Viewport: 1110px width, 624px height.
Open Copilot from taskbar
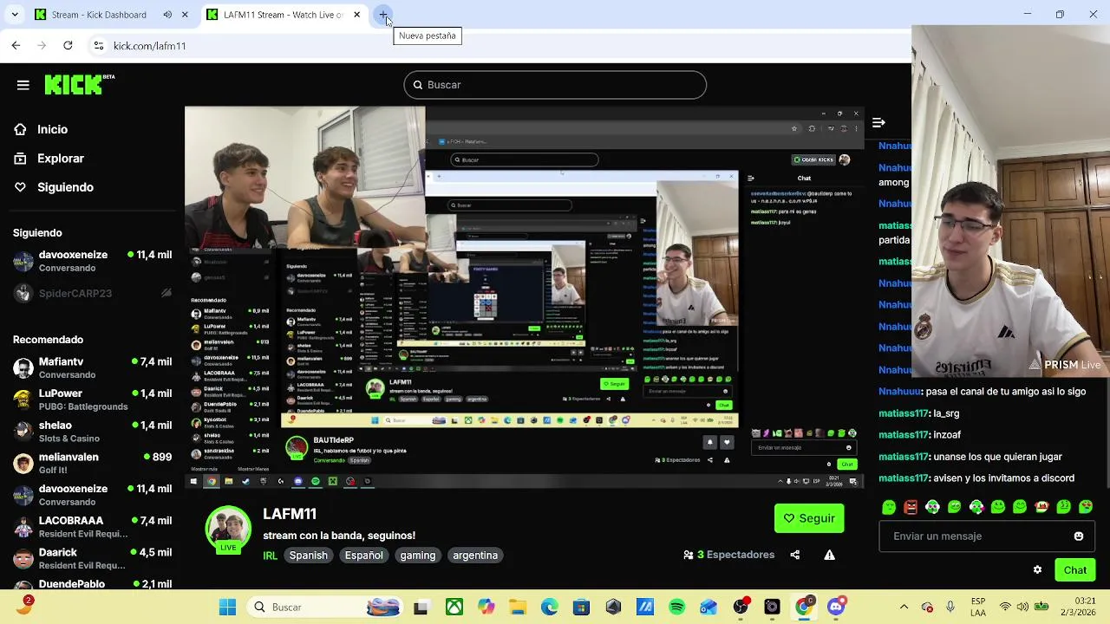(486, 608)
